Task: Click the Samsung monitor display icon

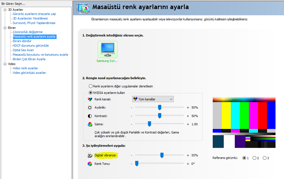Action: tap(107, 49)
